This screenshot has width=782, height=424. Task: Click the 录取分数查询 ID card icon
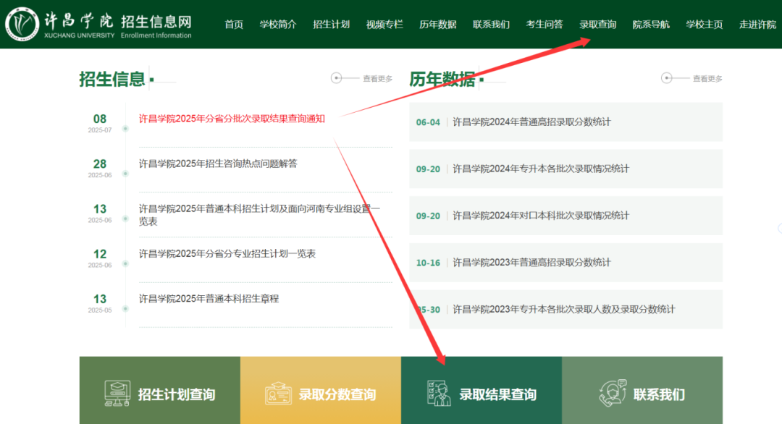278,394
